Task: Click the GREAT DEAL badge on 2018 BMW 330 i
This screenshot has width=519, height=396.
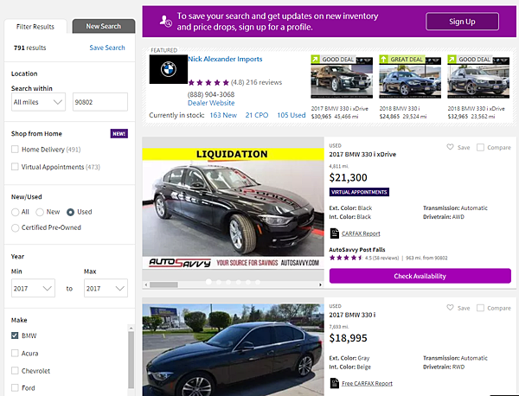Action: tap(402, 59)
